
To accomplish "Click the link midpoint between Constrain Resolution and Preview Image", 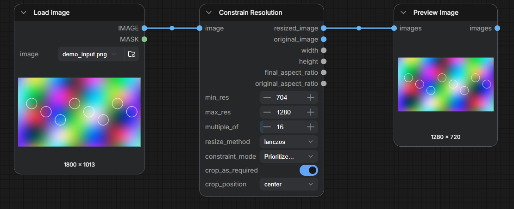I will (359, 29).
